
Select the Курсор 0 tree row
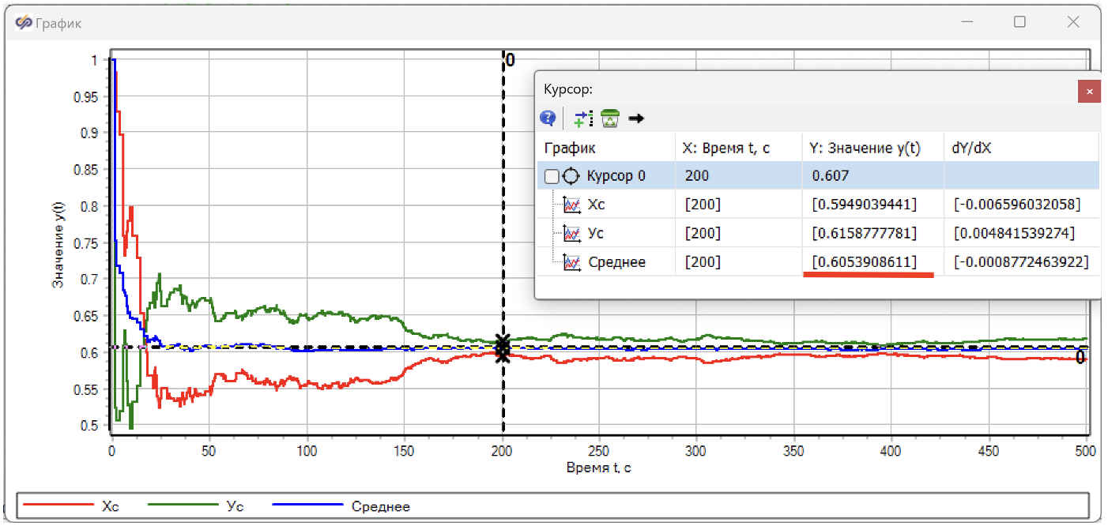pos(818,175)
